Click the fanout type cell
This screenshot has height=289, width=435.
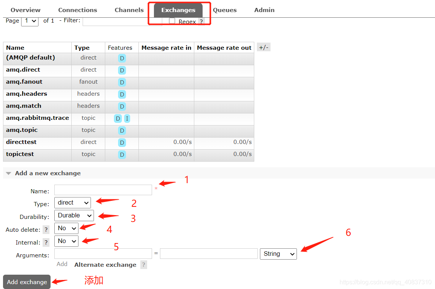tap(88, 82)
